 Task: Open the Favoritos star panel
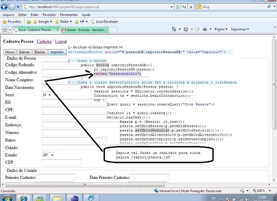(x=11, y=21)
